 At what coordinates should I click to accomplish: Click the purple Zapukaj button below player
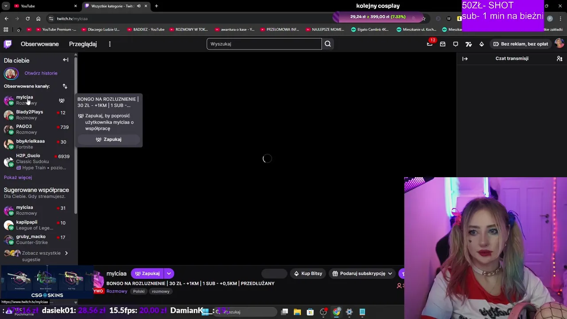pos(147,273)
